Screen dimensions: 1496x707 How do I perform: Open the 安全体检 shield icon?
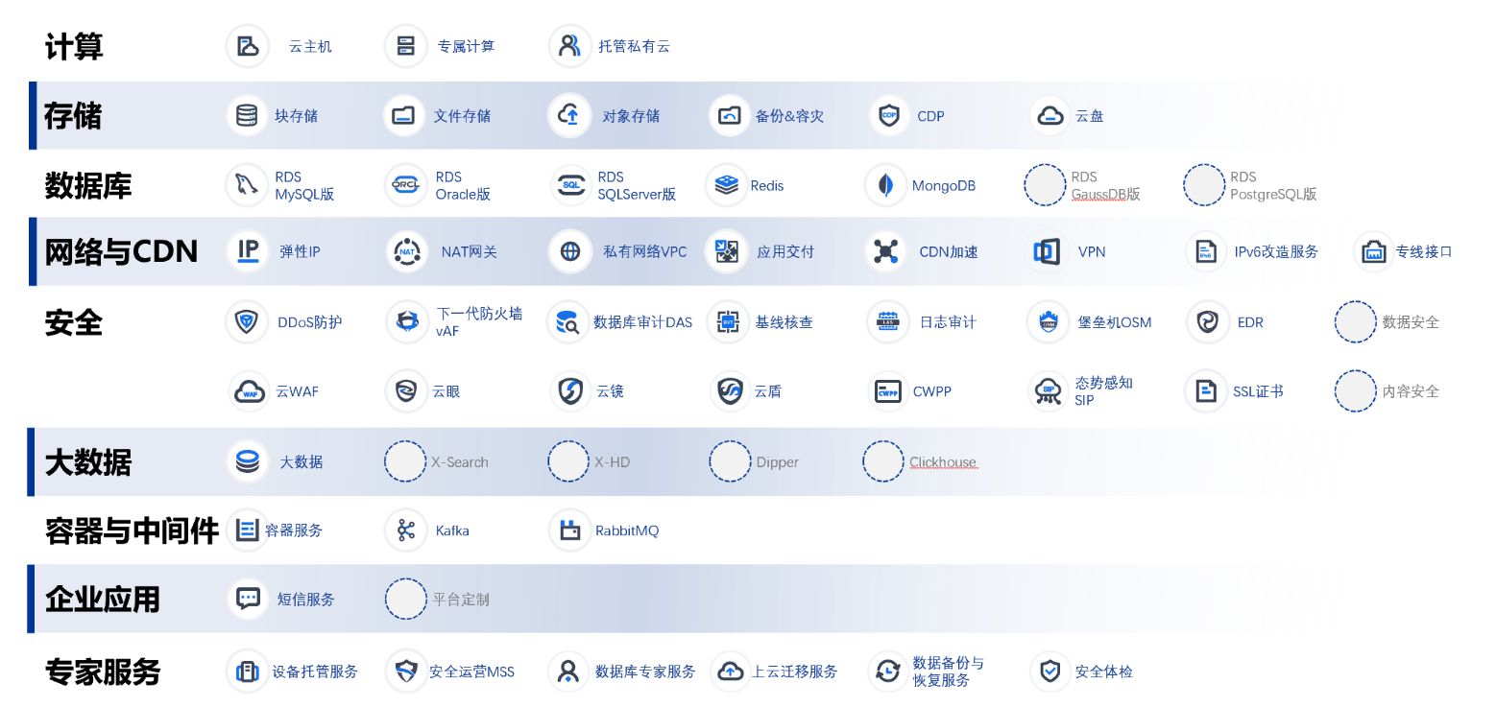click(1050, 672)
